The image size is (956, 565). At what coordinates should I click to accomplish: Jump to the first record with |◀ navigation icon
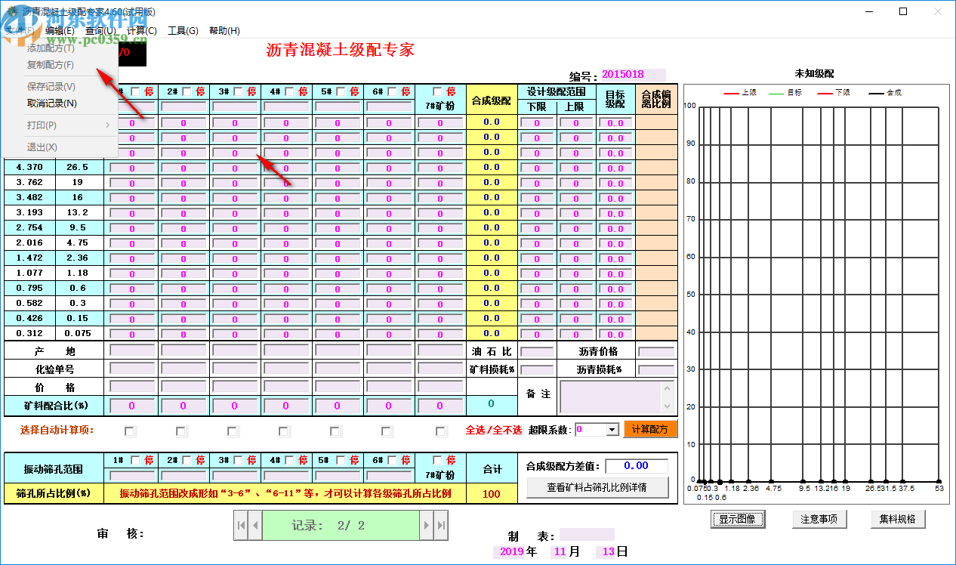pos(242,525)
